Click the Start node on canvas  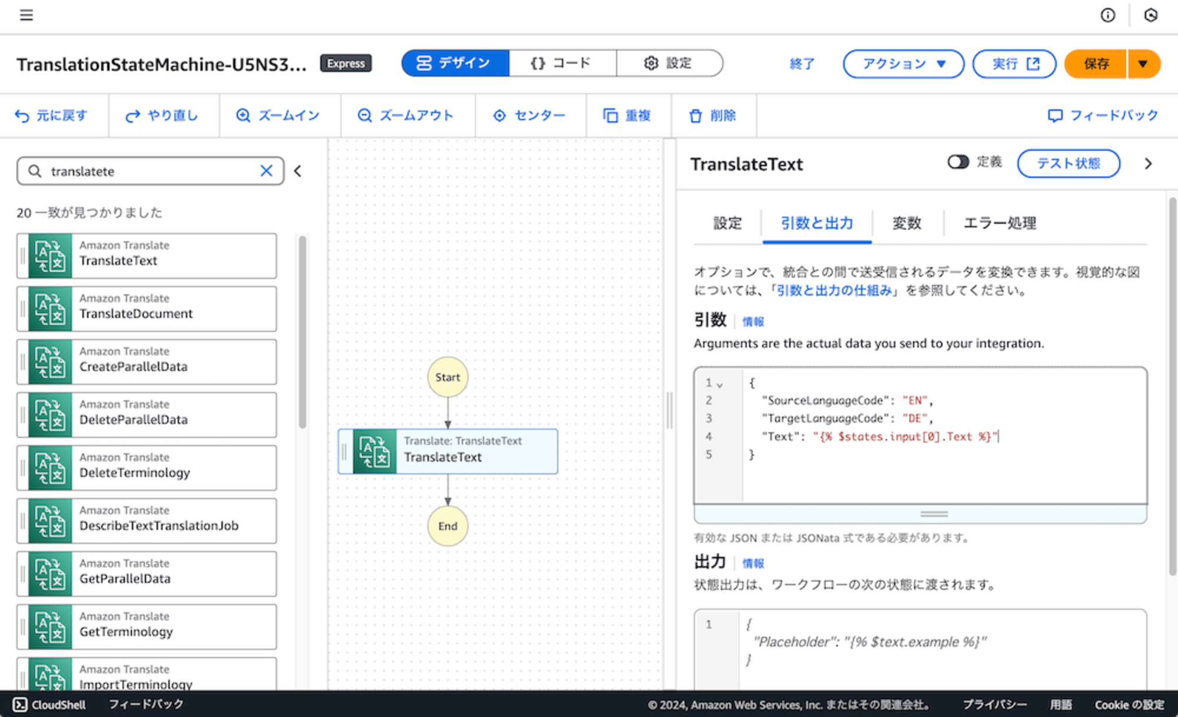click(x=448, y=377)
